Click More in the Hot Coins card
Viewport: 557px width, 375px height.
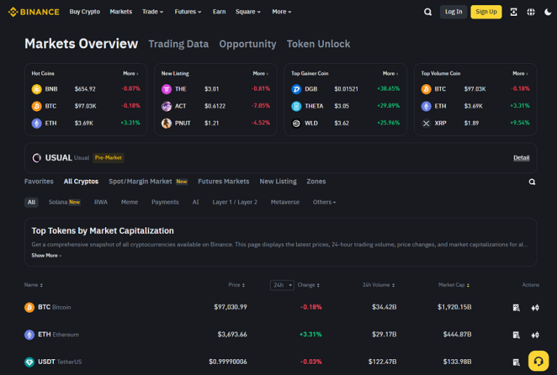point(130,73)
